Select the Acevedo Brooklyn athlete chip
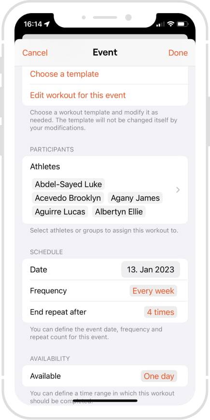This screenshot has width=210, height=420. coord(68,198)
